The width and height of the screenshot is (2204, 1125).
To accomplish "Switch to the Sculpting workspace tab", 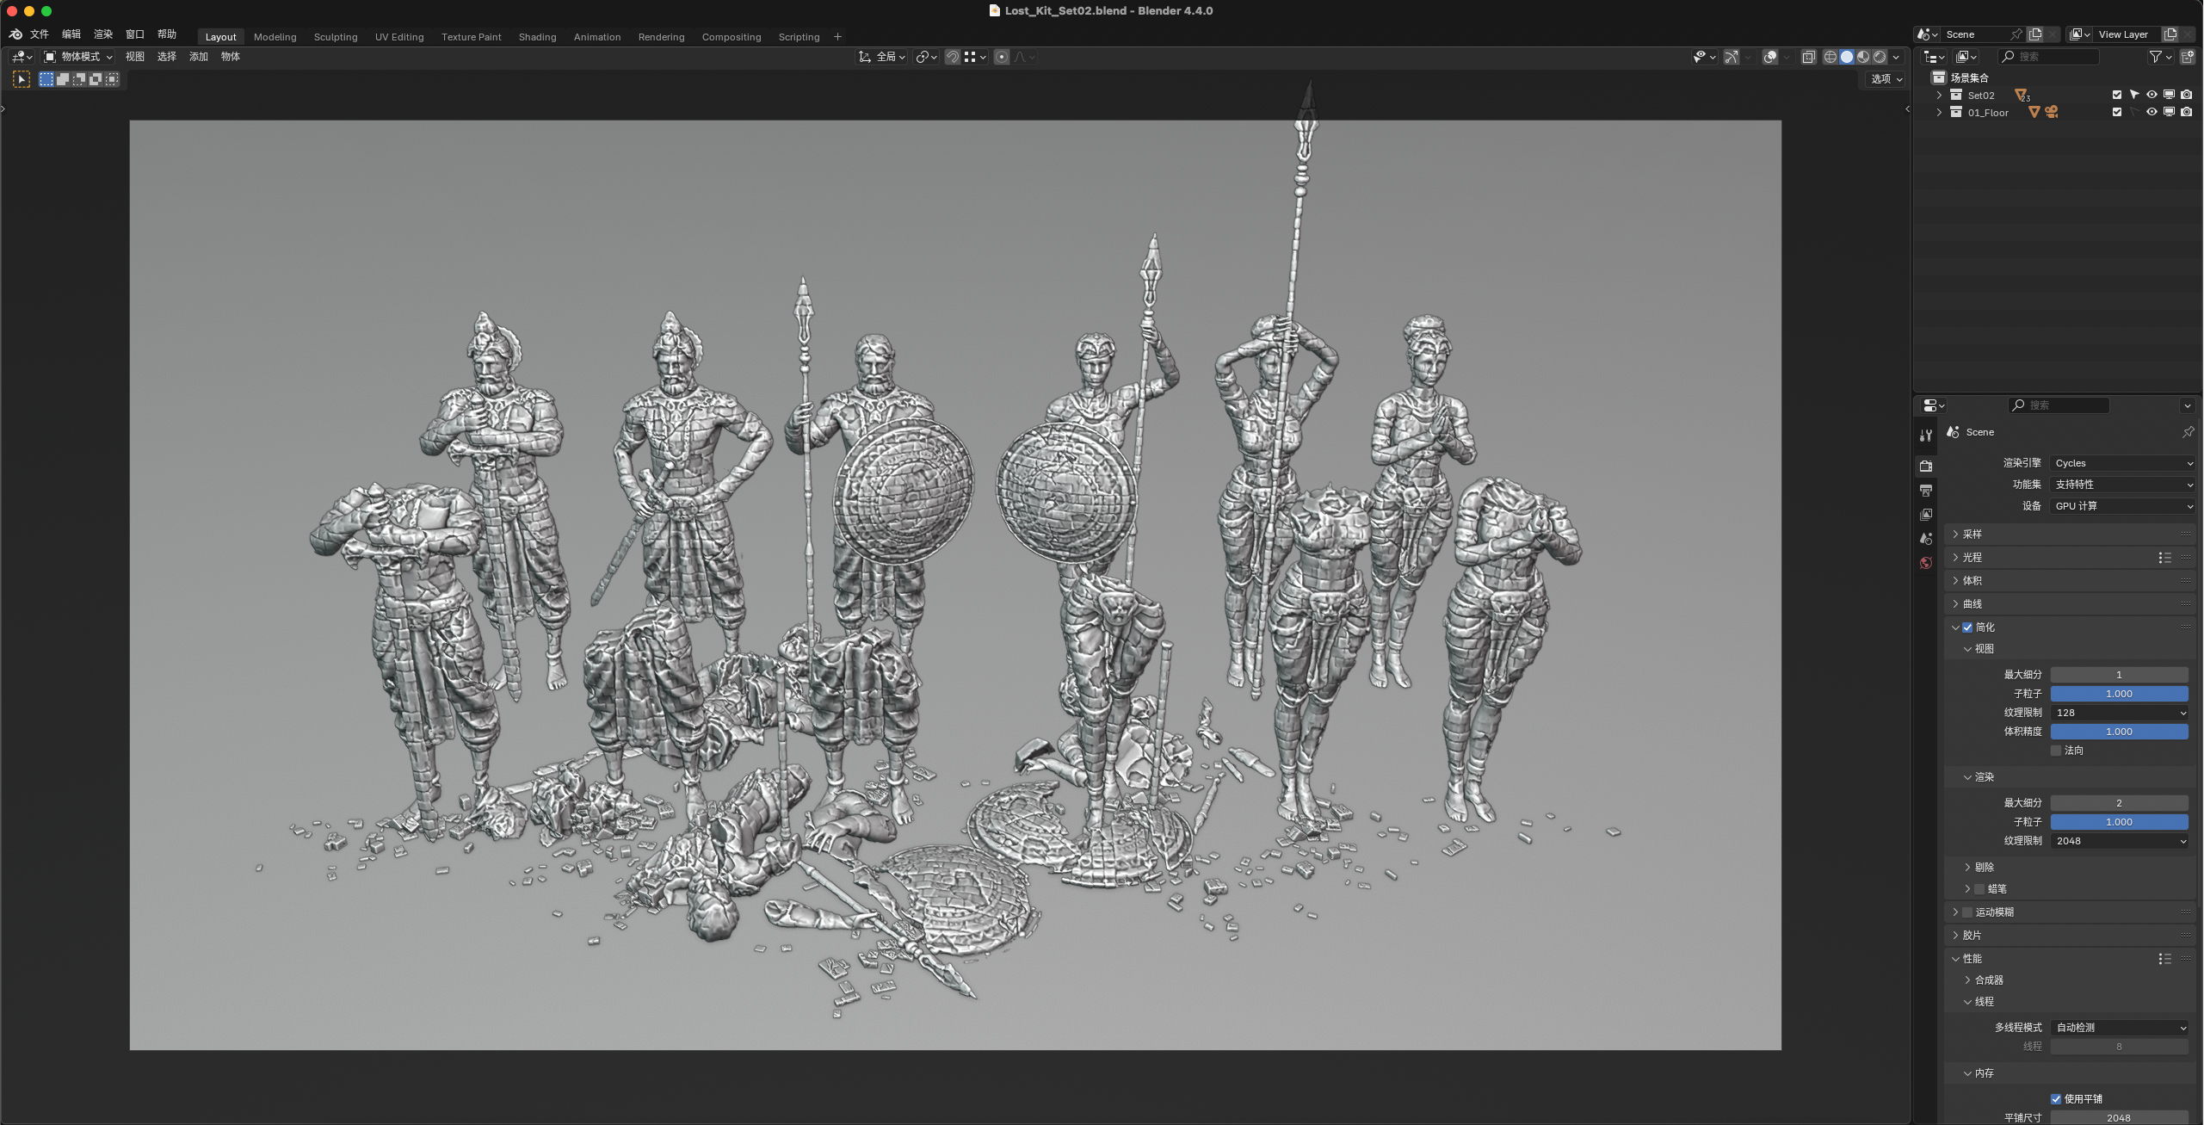I will click(336, 37).
